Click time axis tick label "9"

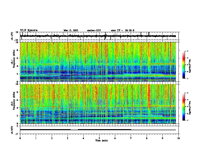(x=162, y=138)
